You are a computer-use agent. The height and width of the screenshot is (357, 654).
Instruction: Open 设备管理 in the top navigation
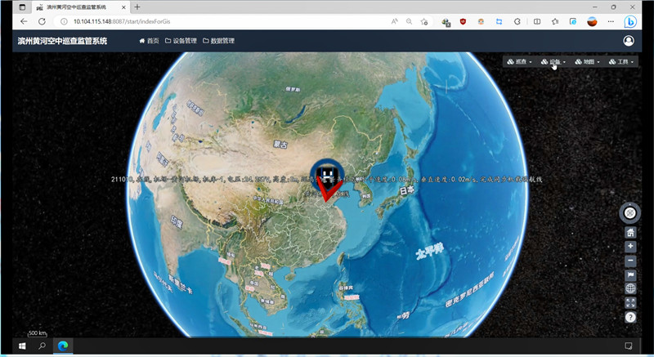click(181, 41)
